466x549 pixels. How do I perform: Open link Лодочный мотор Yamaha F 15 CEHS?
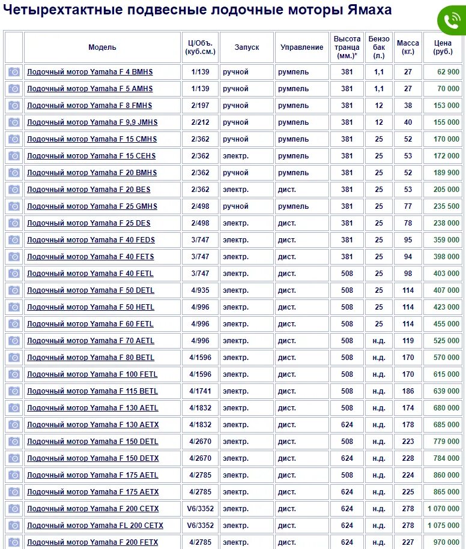pyautogui.click(x=91, y=156)
